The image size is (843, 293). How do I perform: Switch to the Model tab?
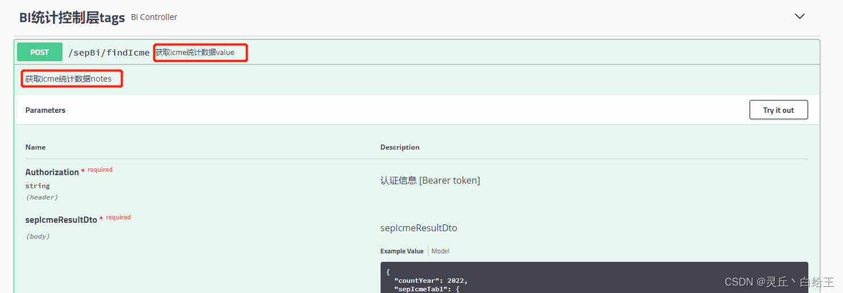point(440,251)
